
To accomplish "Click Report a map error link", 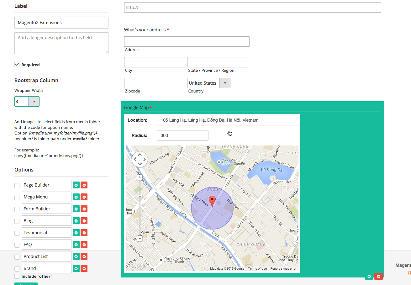I will tap(283, 269).
